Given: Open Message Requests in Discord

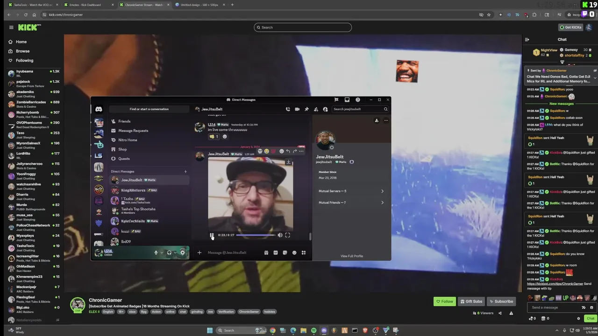Looking at the screenshot, I should [149, 131].
